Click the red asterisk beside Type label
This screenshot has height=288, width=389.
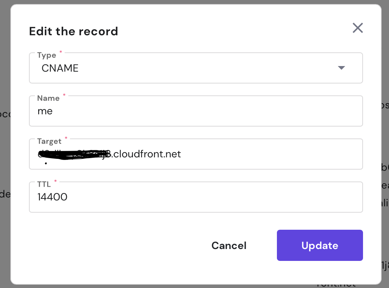[61, 52]
